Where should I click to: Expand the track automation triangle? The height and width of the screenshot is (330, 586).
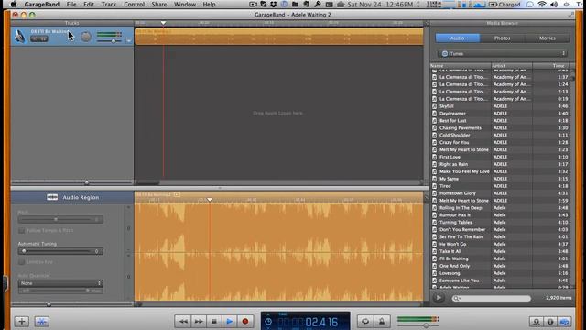[x=128, y=40]
